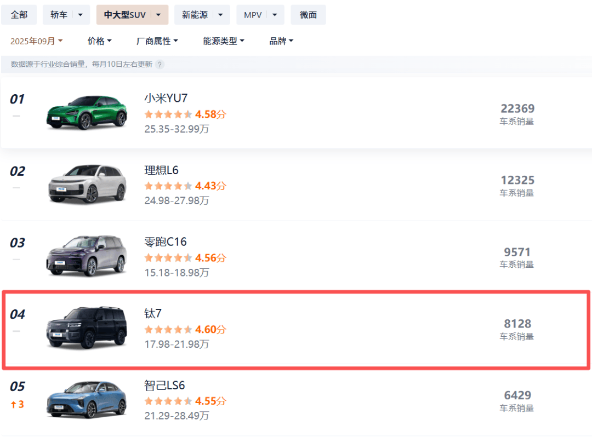Click the green 小米YU7 car thumbnail

[x=87, y=112]
